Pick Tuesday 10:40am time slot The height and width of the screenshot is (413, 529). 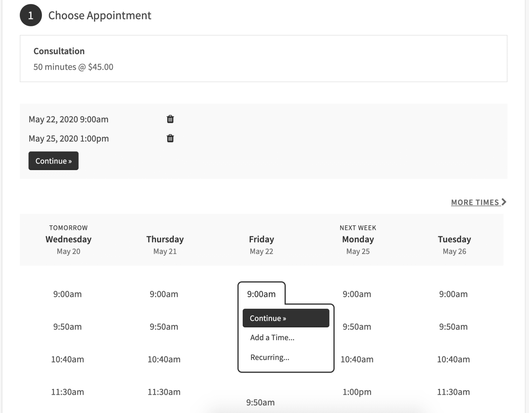(453, 359)
